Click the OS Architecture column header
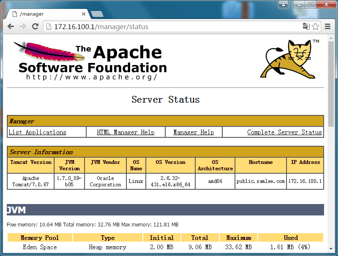 coord(215,165)
